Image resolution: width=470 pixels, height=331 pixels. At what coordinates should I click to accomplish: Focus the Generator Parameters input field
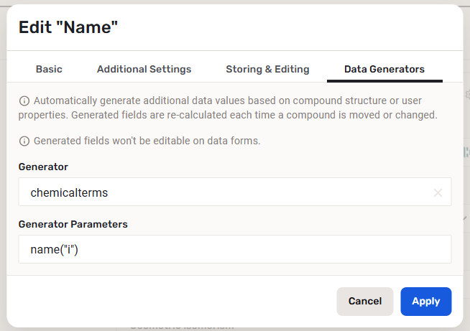coord(234,249)
